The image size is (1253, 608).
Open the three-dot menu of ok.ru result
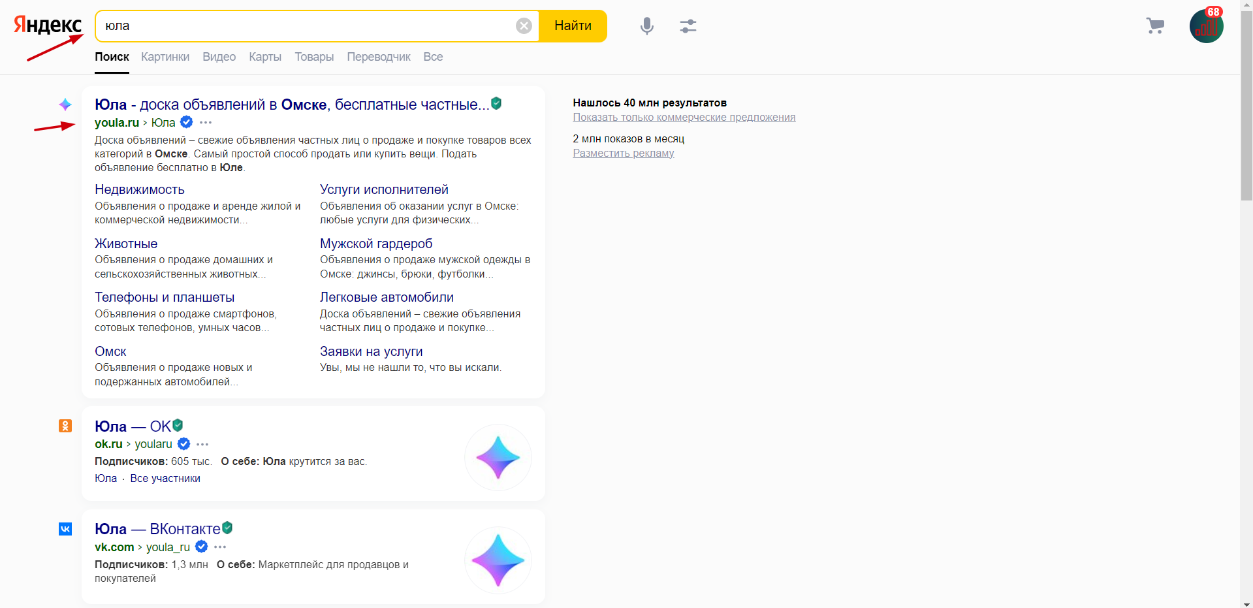pos(202,445)
